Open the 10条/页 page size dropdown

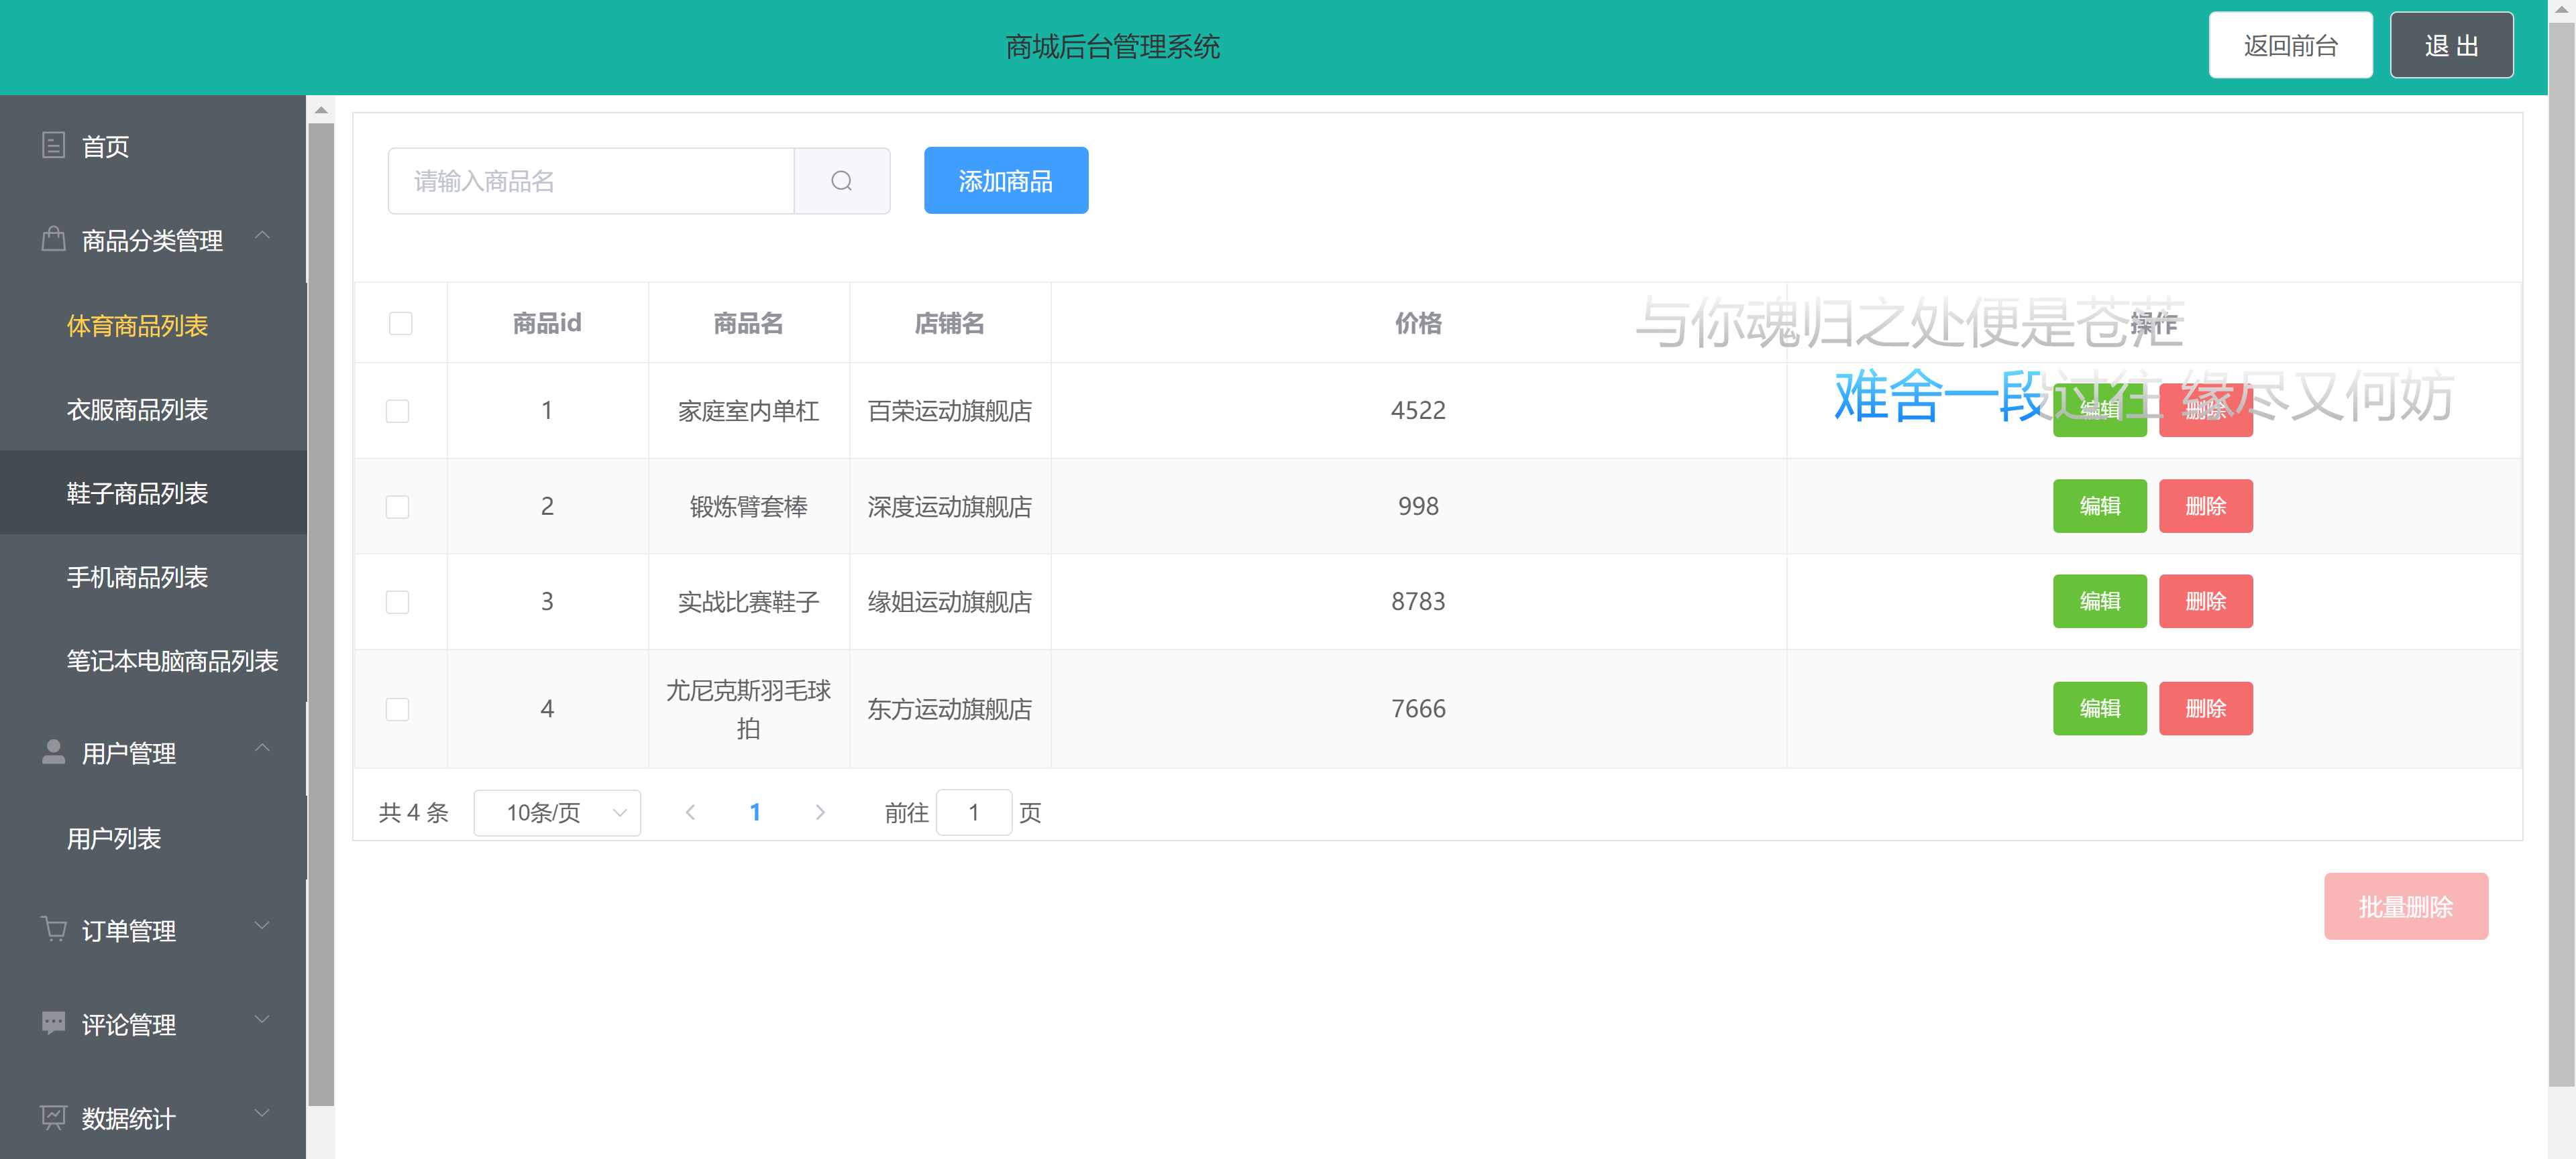(x=557, y=812)
